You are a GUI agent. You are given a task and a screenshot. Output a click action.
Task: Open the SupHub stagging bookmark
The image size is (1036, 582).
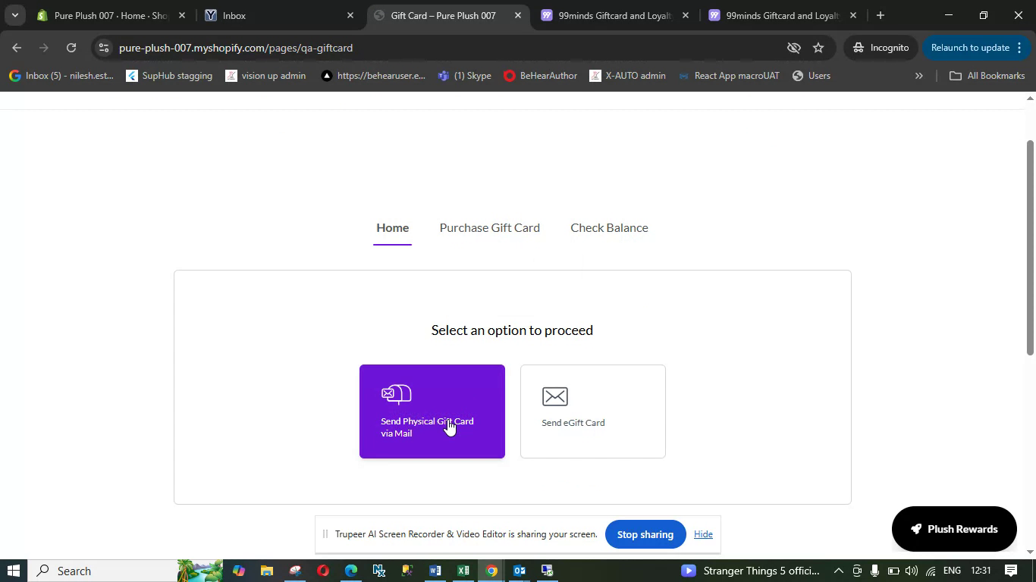click(x=169, y=76)
